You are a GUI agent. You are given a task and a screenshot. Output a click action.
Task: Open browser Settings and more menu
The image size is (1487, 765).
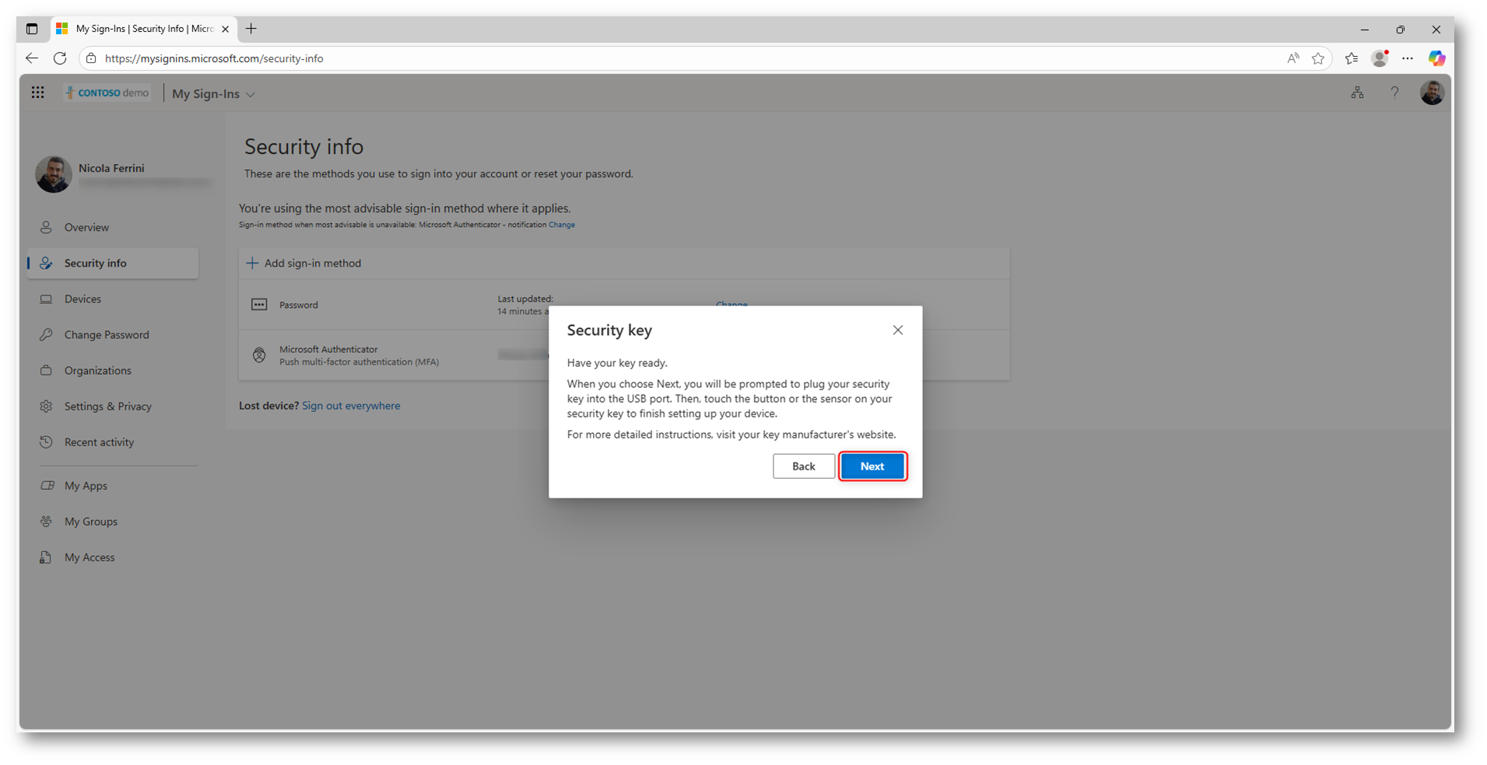click(x=1408, y=58)
